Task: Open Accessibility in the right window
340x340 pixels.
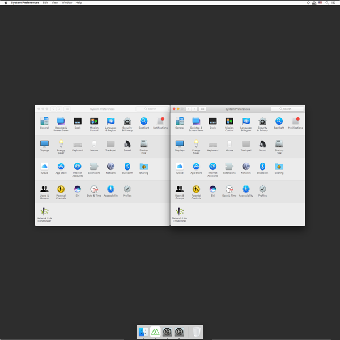Action: [x=246, y=191]
